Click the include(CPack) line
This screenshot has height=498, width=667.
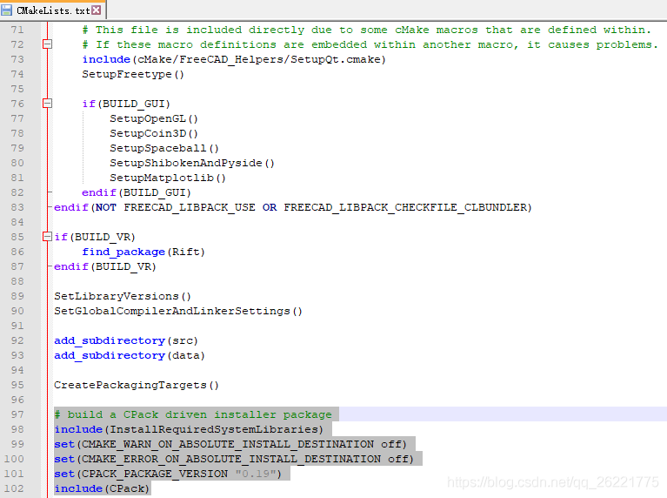[x=102, y=488]
